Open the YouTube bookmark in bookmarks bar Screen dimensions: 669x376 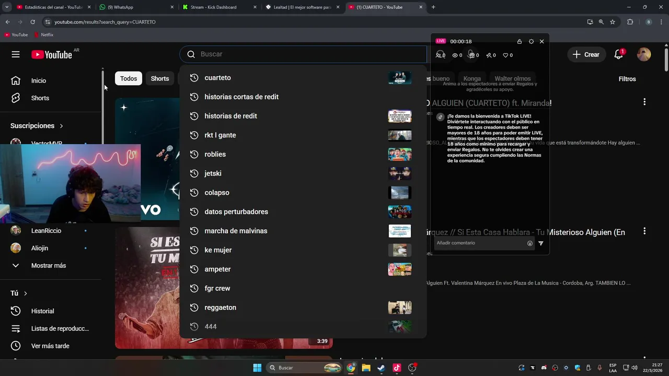16,34
